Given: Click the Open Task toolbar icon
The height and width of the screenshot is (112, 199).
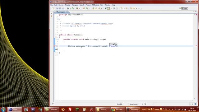Looking at the screenshot, I should tap(96, 8).
